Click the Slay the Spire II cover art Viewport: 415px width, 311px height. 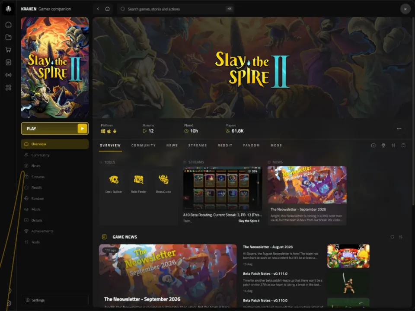click(x=55, y=68)
